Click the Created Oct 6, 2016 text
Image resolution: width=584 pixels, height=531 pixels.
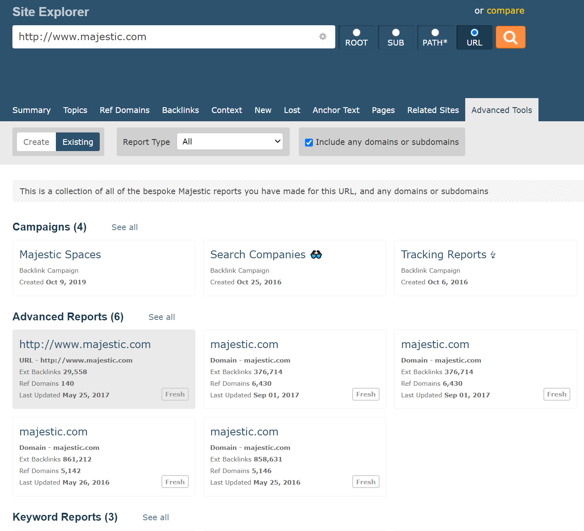point(435,282)
